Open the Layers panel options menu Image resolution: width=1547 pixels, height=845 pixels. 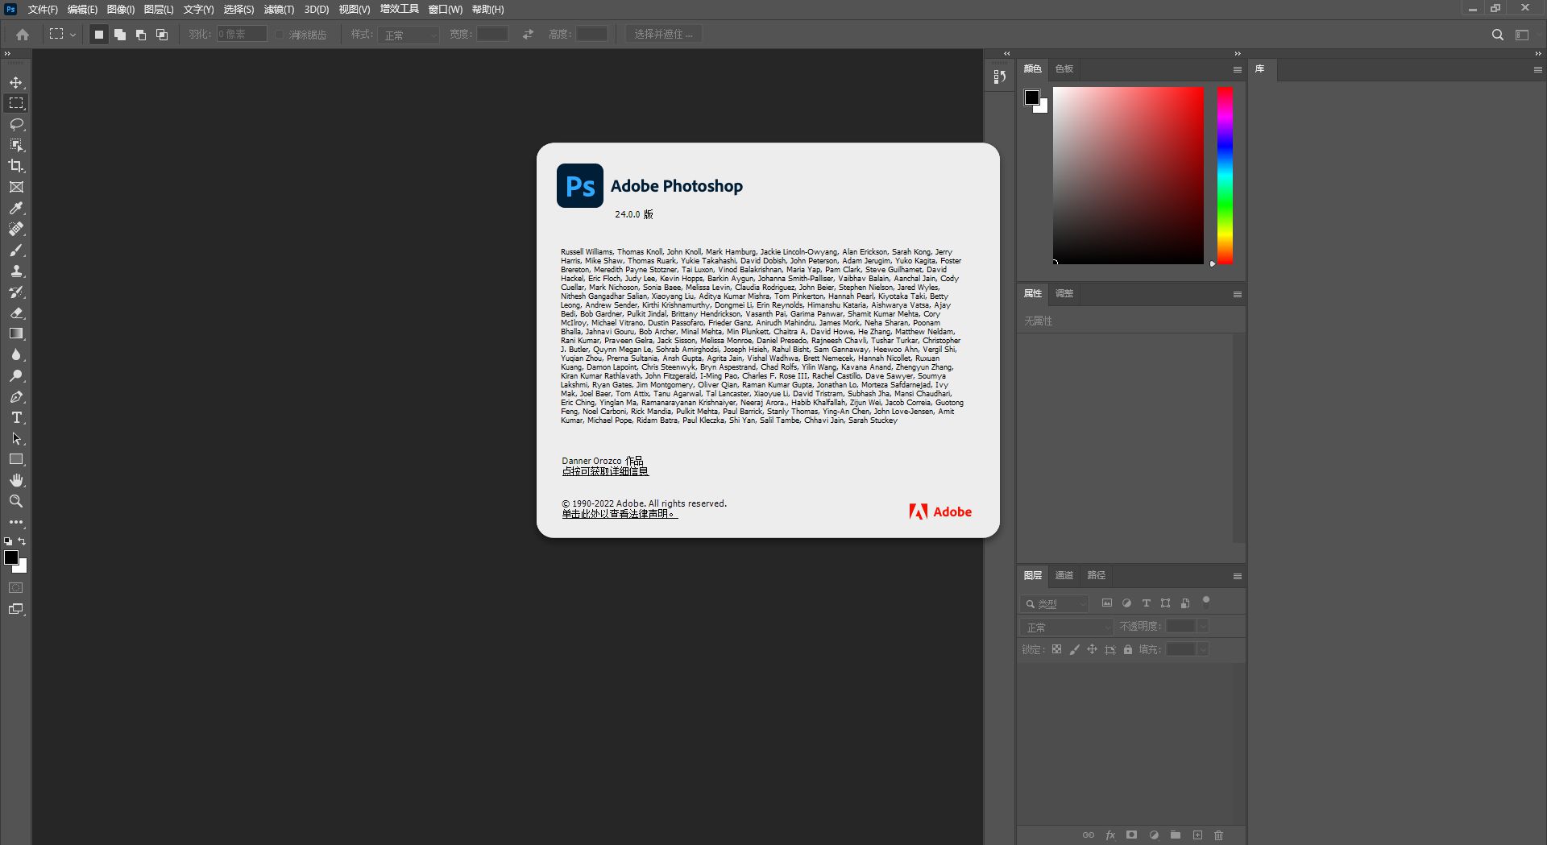[1237, 576]
